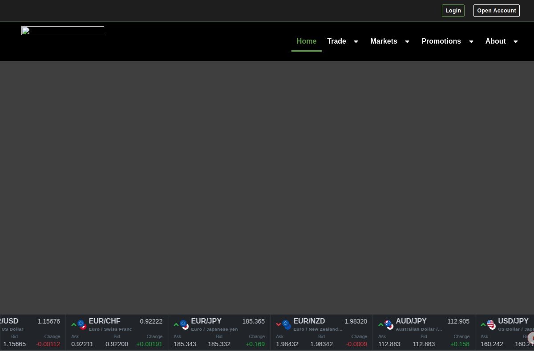
Task: Select the USD/JPY ticker title
Action: tap(514, 321)
